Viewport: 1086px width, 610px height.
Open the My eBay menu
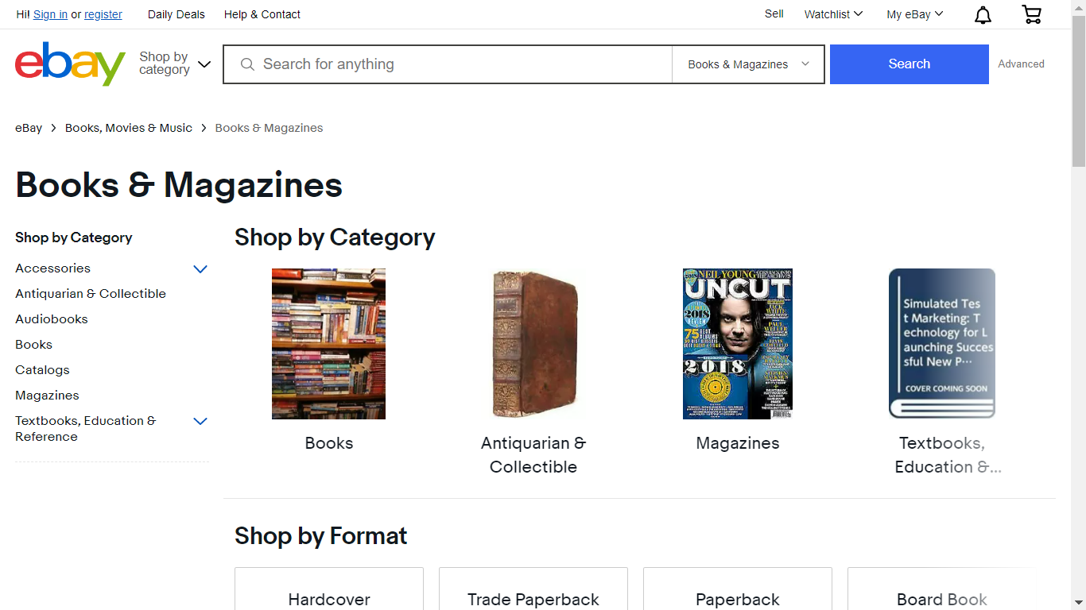[915, 14]
